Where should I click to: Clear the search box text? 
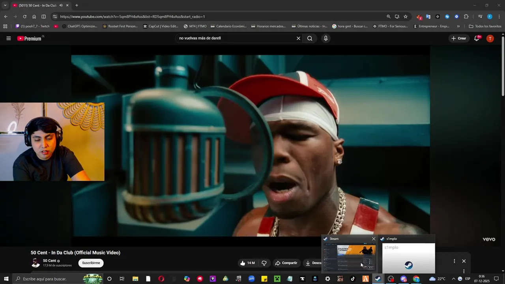(298, 38)
